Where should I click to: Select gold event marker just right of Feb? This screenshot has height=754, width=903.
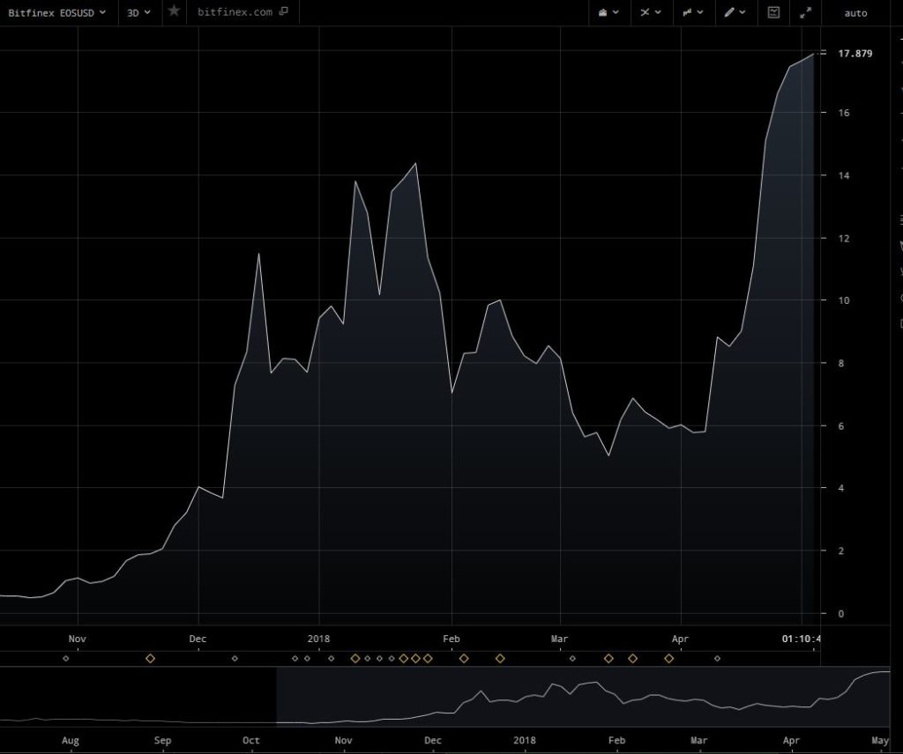coord(464,659)
